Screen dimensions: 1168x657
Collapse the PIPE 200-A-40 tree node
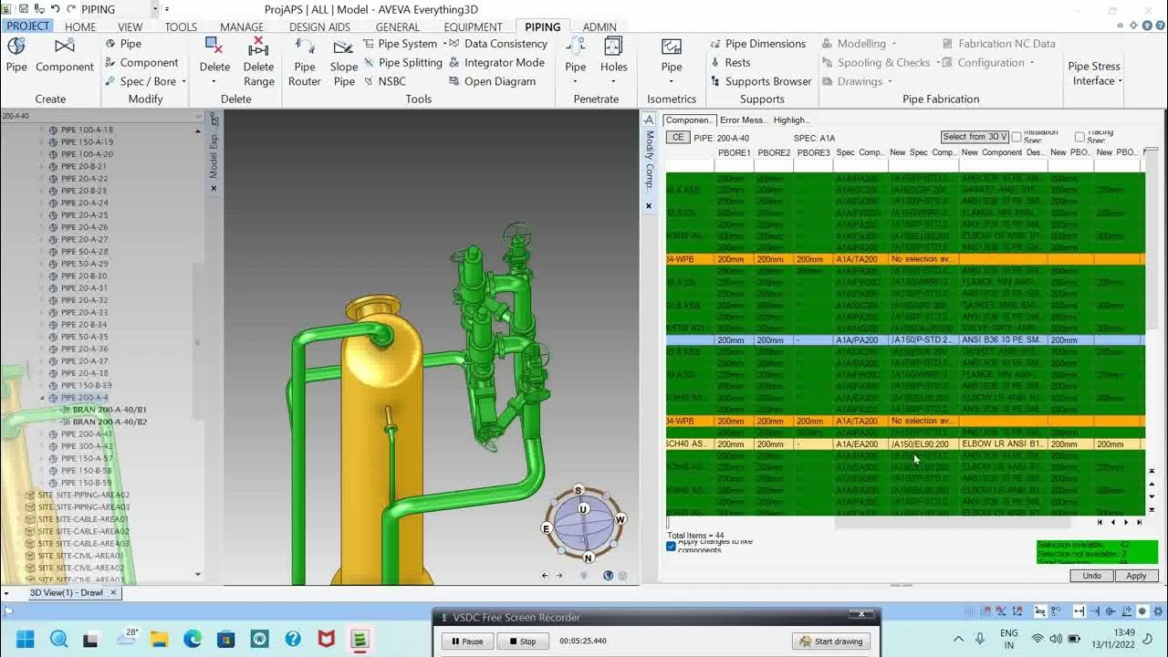point(42,398)
